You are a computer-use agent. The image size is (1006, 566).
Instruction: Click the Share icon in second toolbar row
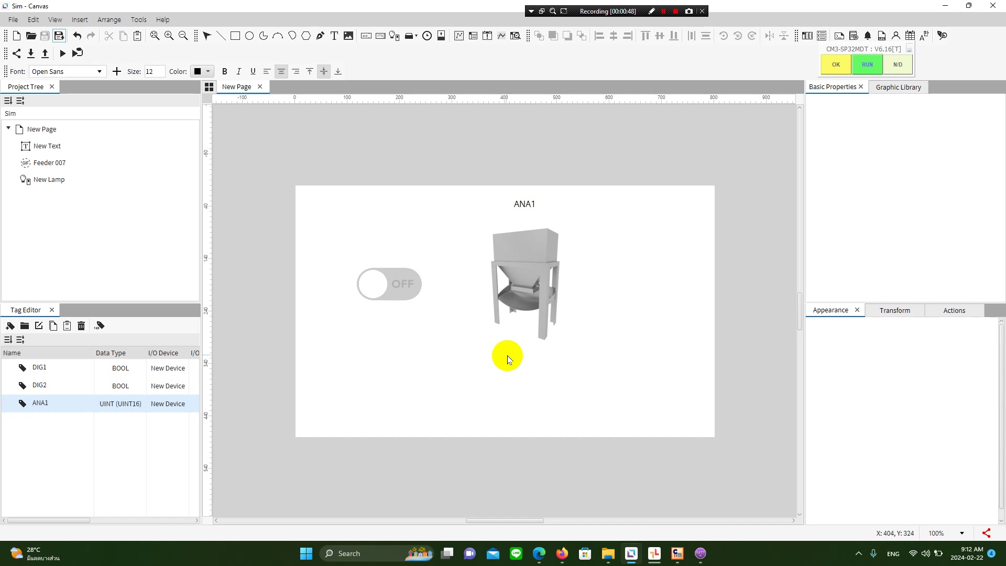17,53
